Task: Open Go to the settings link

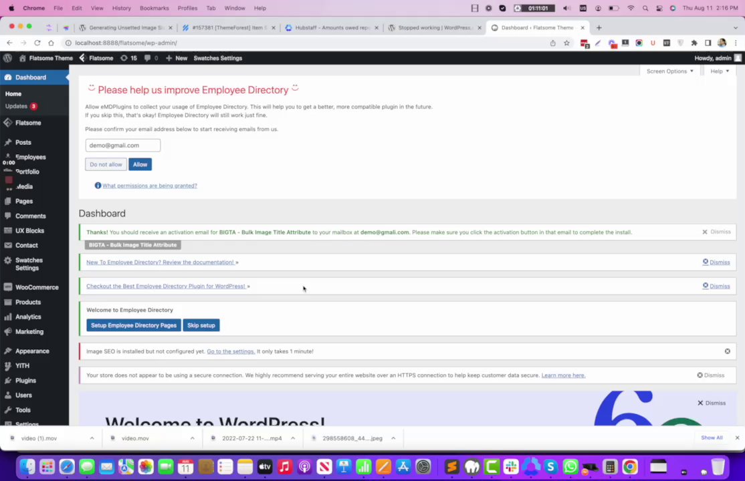Action: click(x=231, y=351)
